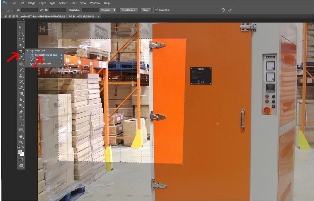Collapse the tools panel with double arrows
The height and width of the screenshot is (201, 314).
[20, 20]
